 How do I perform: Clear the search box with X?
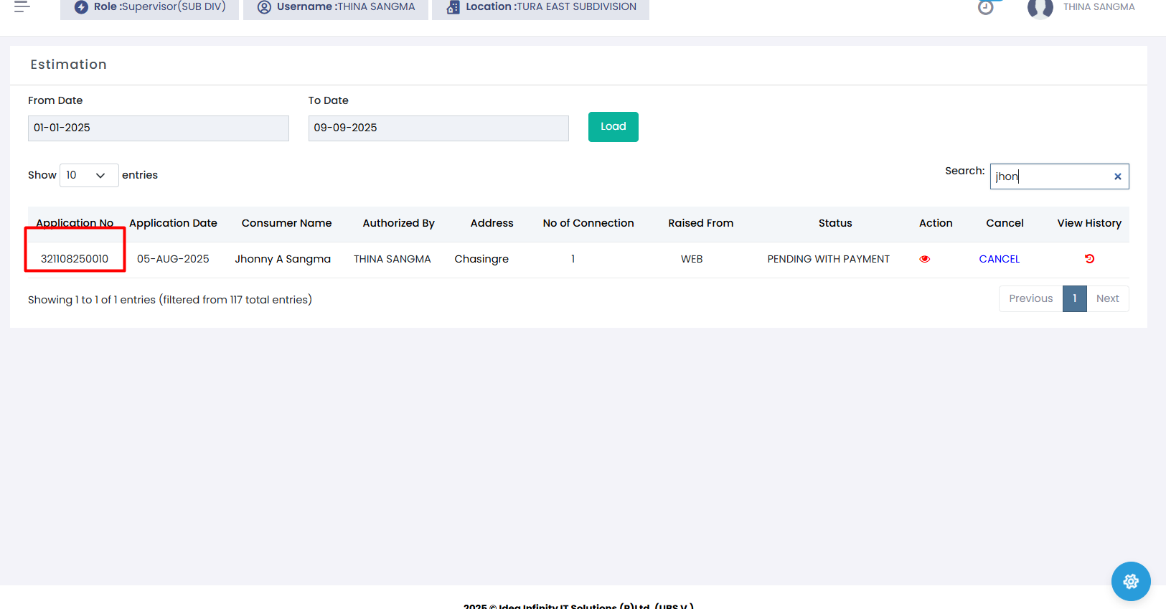click(x=1117, y=176)
